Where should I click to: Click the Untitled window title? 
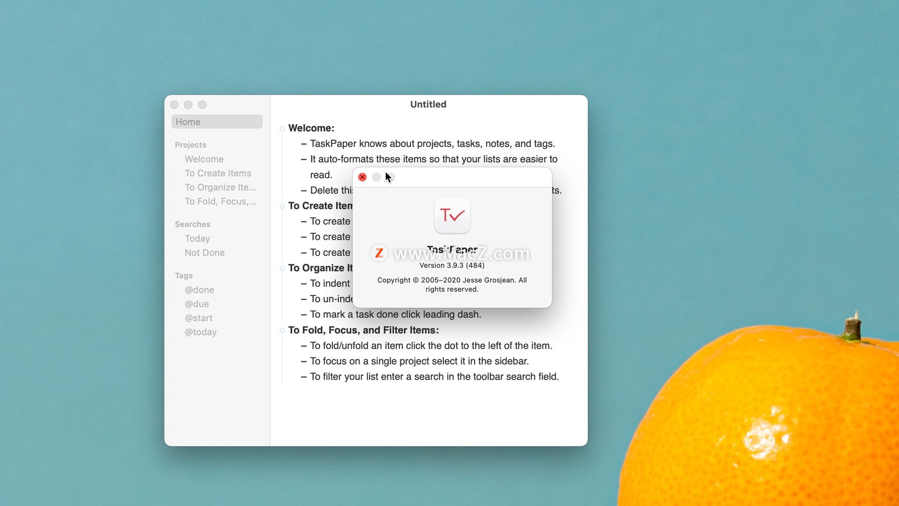click(428, 104)
